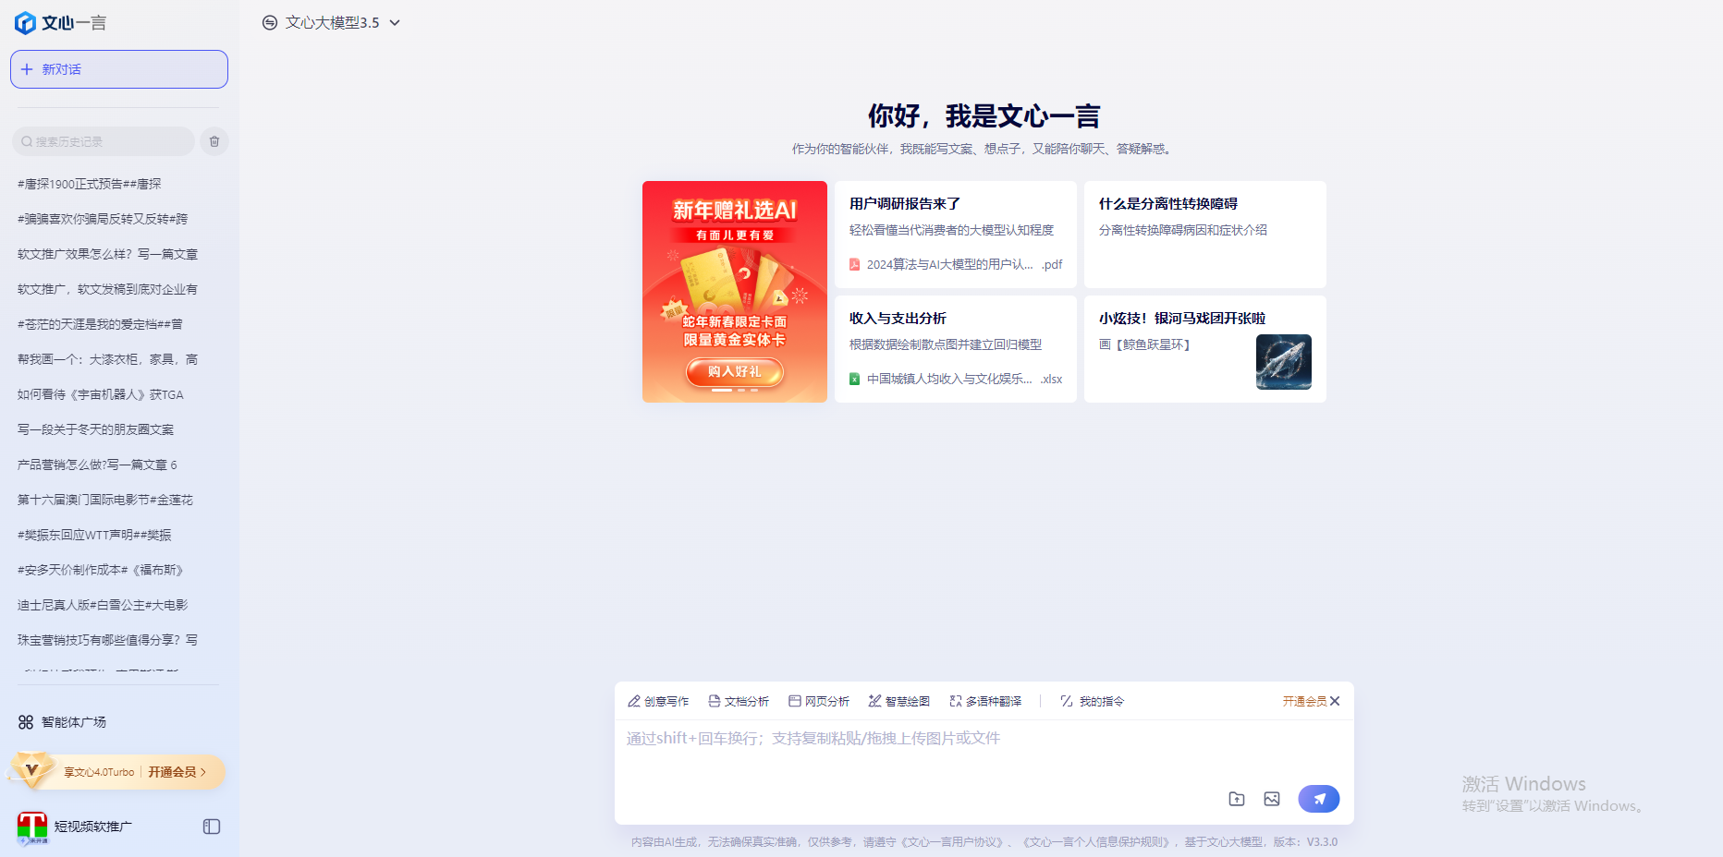The height and width of the screenshot is (857, 1723).
Task: Open the 什么是分离性转换障碍 suggestion card
Action: click(1205, 235)
